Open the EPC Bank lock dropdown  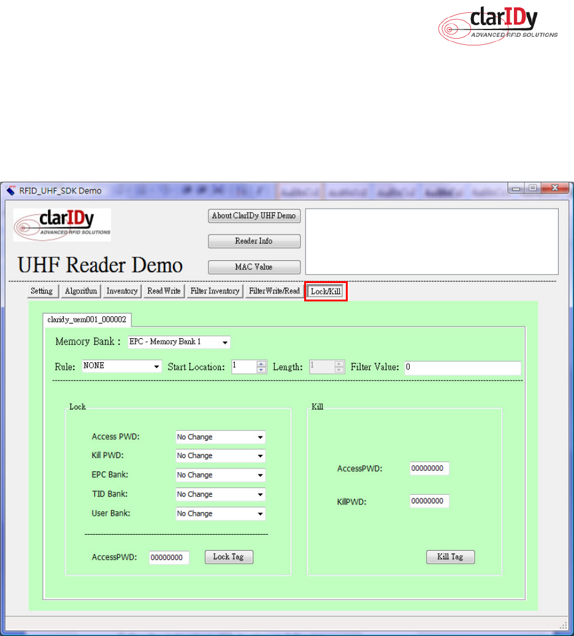[221, 475]
